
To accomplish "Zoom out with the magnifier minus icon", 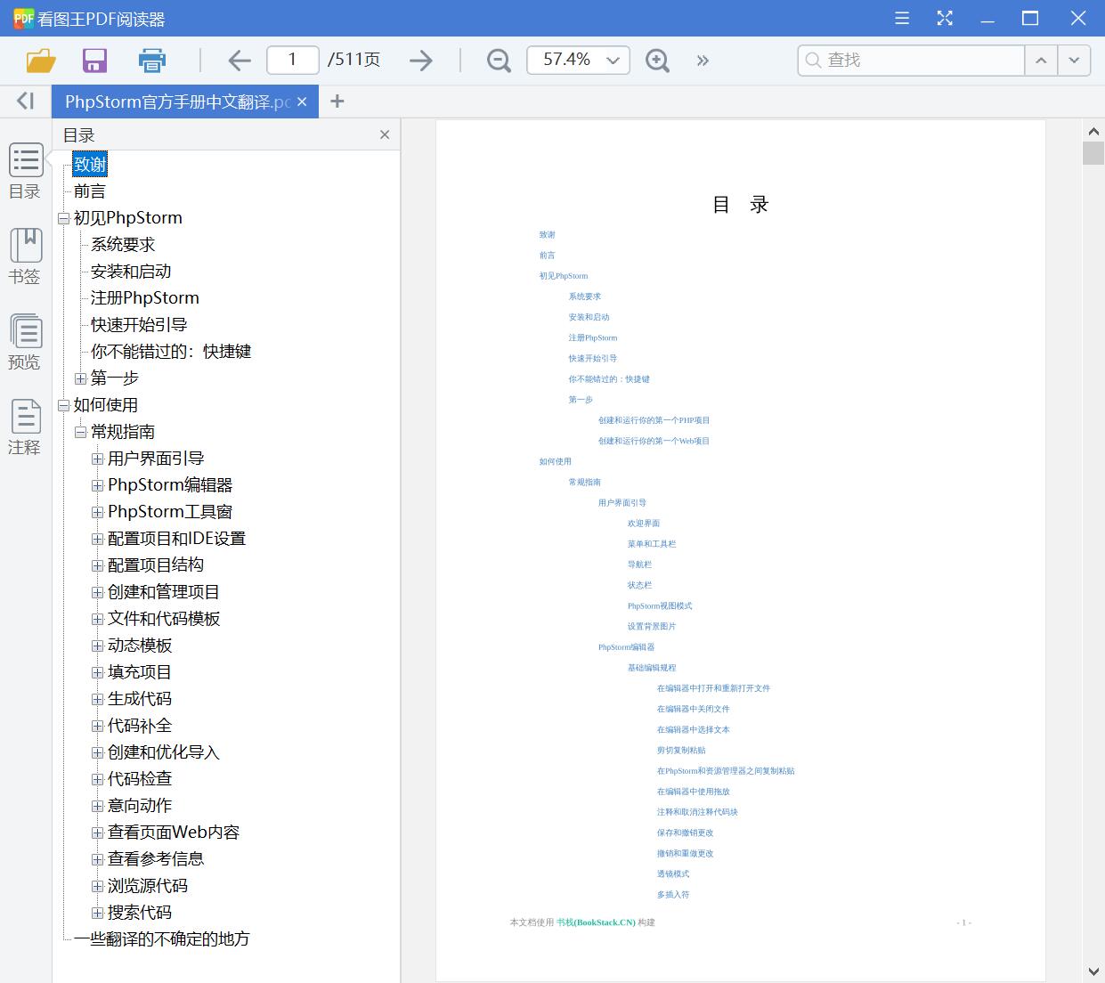I will (498, 60).
